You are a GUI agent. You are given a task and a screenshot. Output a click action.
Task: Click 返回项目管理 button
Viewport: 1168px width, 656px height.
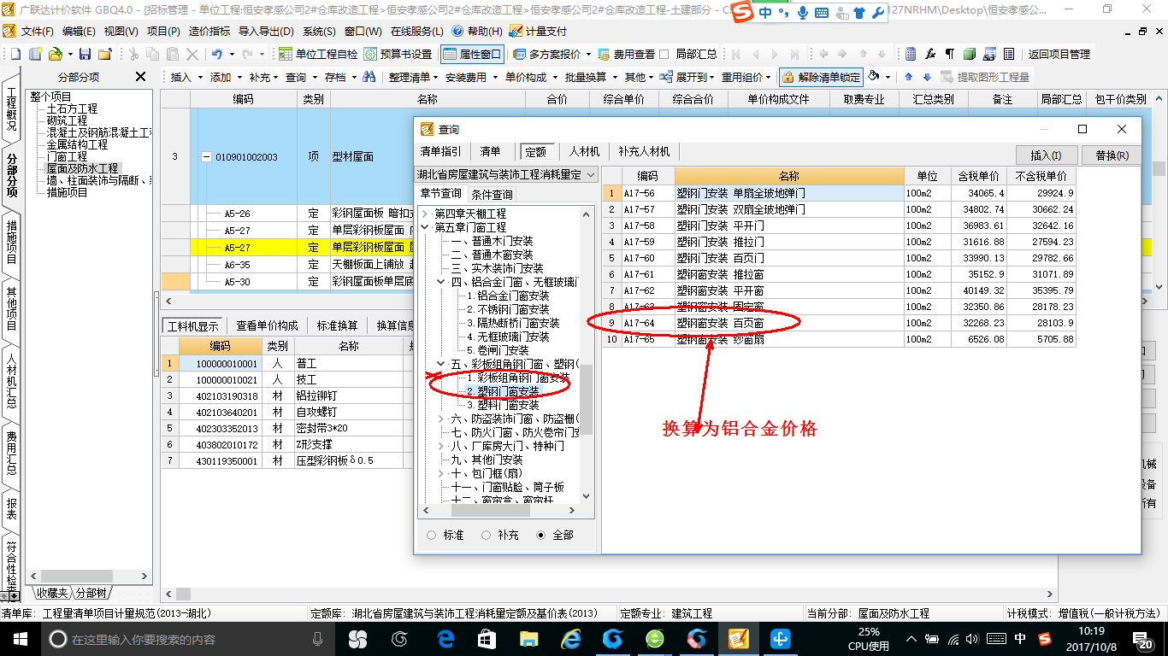point(1059,54)
